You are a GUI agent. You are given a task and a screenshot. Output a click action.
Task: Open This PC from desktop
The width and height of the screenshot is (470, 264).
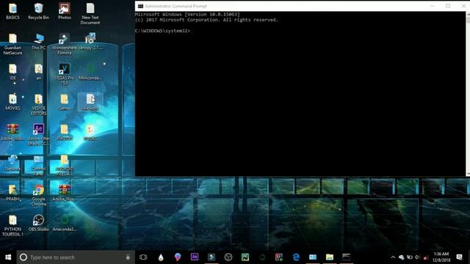38,42
